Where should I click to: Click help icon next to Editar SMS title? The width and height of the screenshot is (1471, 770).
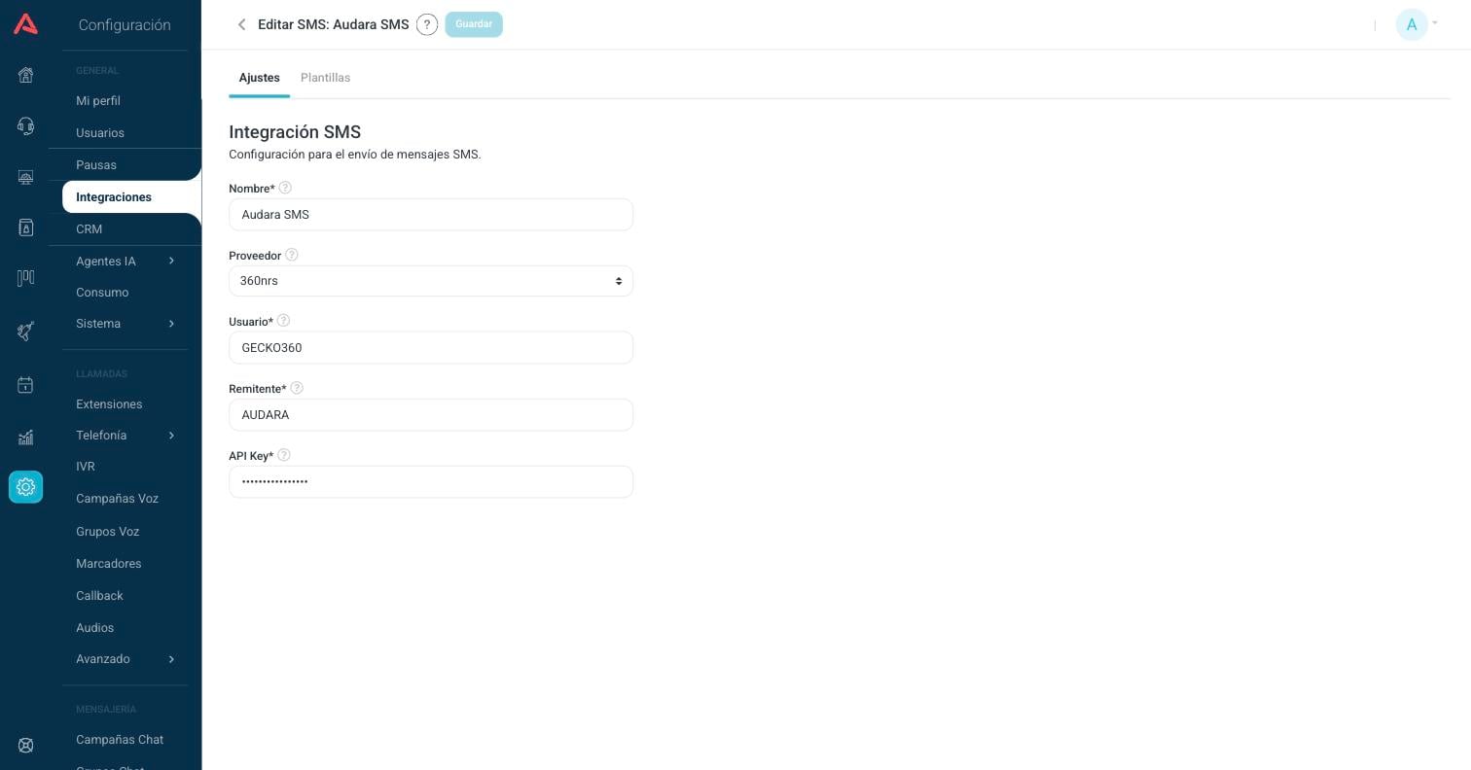click(426, 25)
